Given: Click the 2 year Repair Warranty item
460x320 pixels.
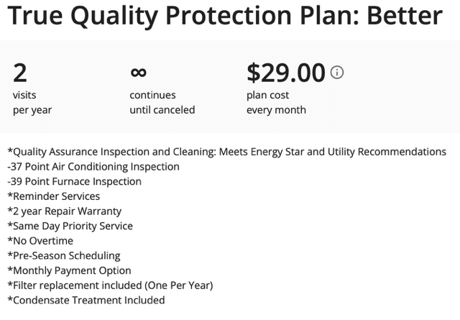Looking at the screenshot, I should [65, 211].
